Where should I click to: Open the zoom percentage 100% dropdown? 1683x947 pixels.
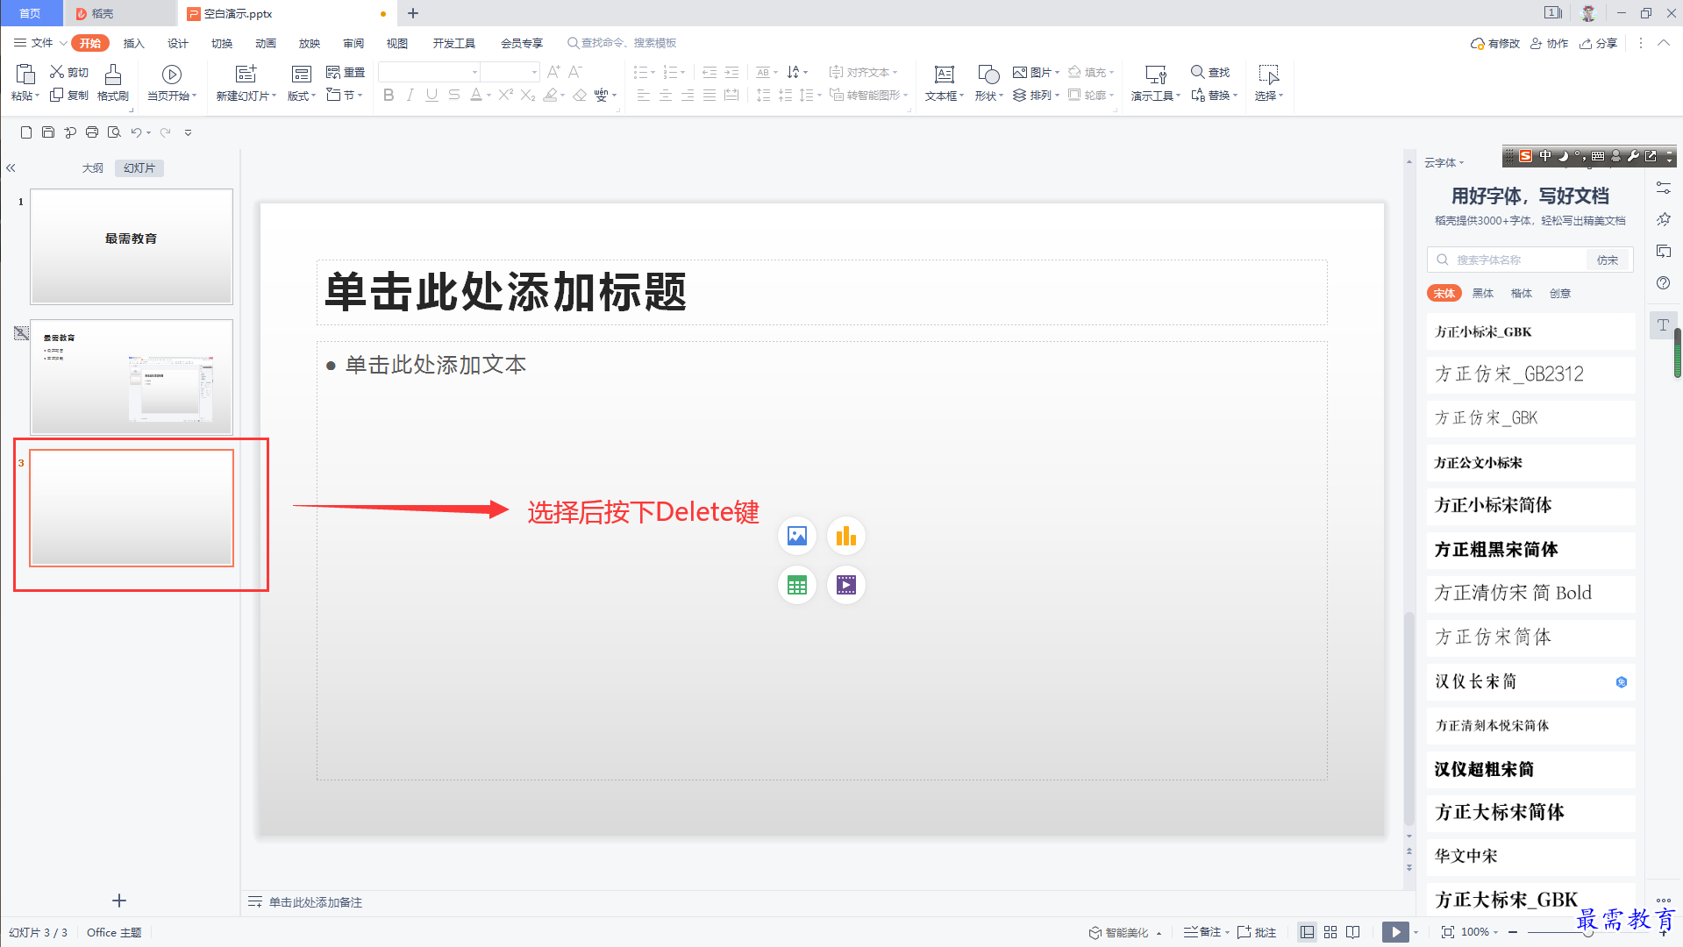click(1480, 932)
